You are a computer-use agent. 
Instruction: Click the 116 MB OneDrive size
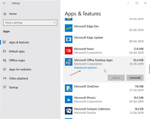click(139, 86)
